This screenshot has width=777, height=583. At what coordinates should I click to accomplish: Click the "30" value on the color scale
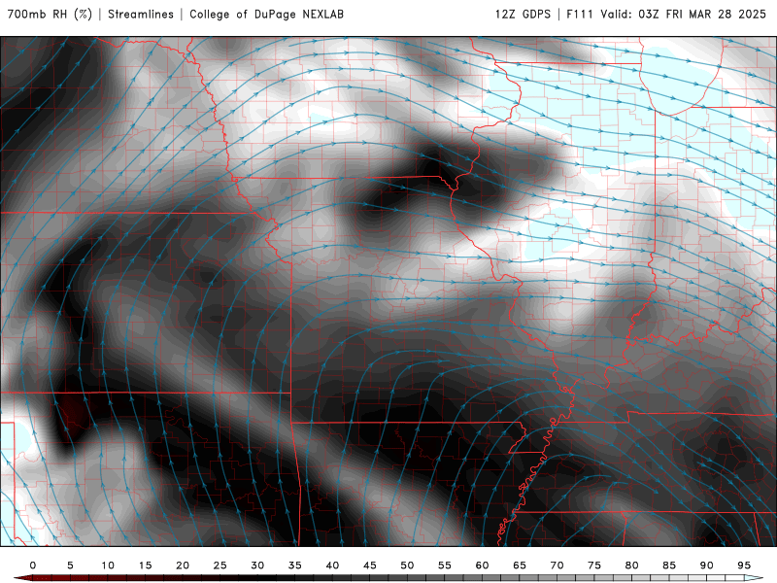pos(257,566)
